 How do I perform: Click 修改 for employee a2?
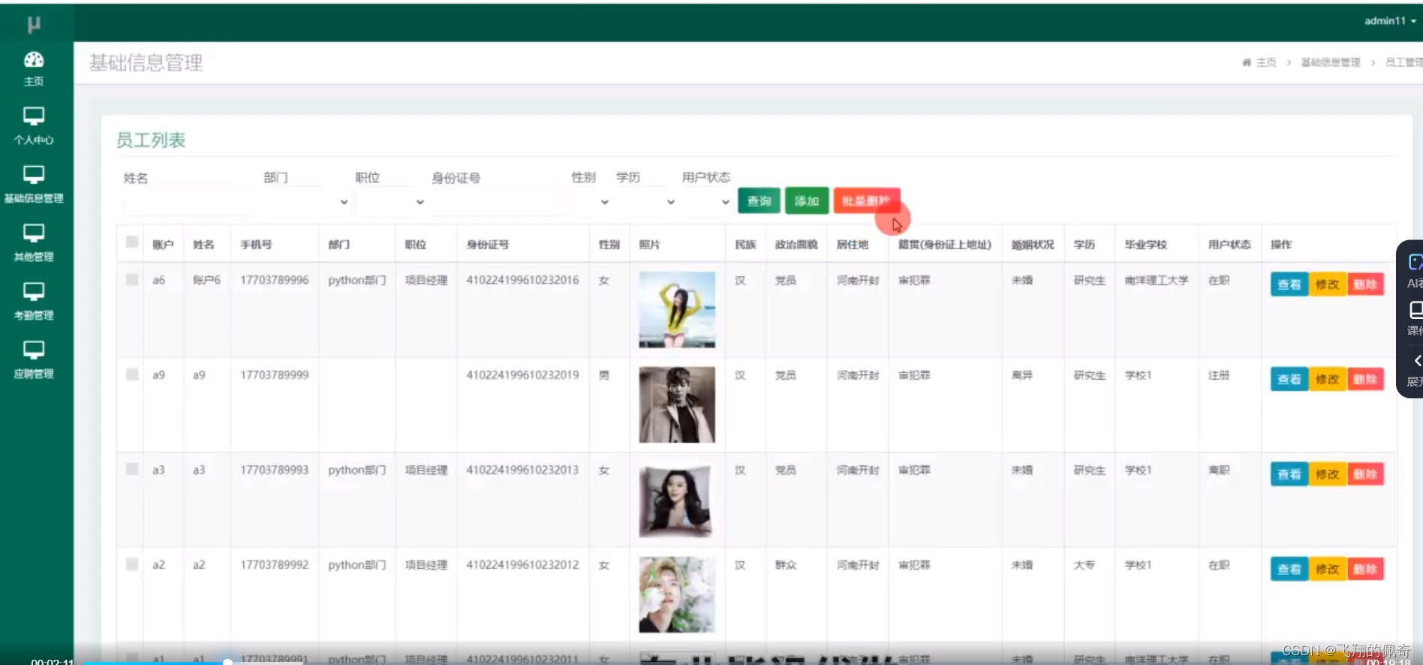point(1328,569)
